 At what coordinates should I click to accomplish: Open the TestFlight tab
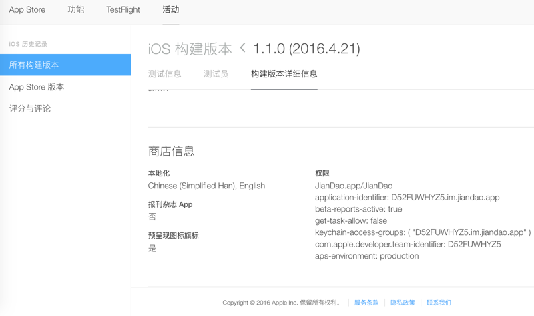coord(123,10)
